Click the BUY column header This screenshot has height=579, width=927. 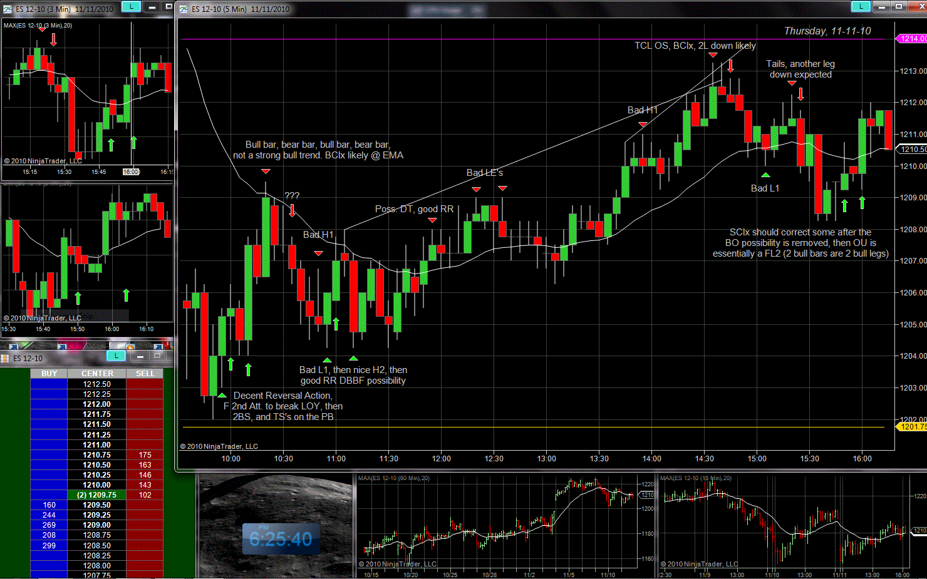(x=49, y=374)
